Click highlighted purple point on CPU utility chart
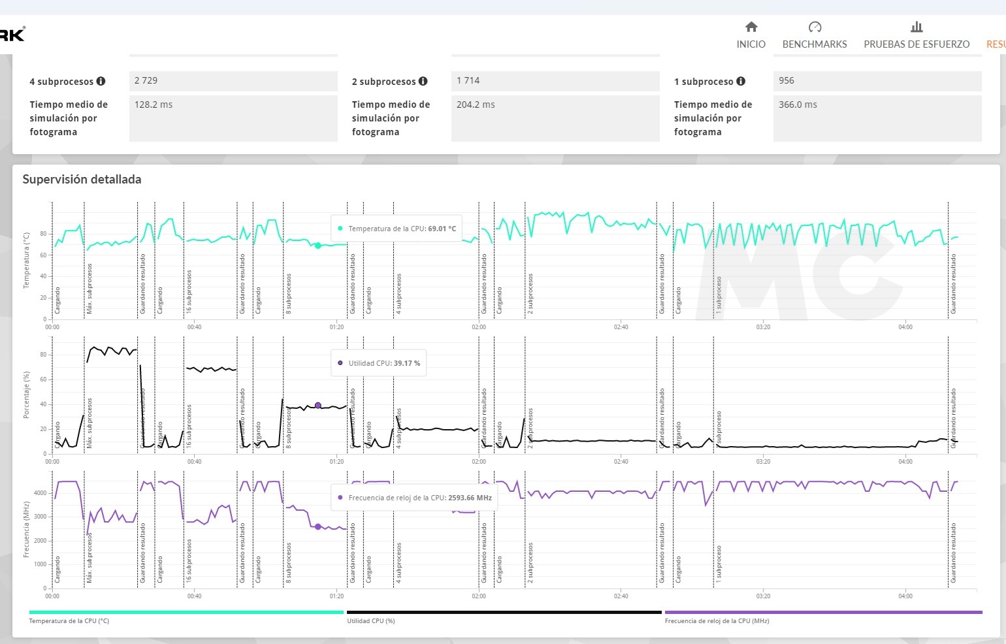 [318, 406]
